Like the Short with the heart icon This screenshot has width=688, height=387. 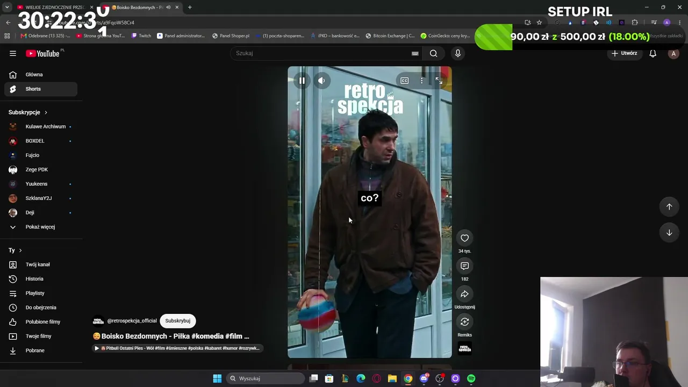[x=465, y=238]
